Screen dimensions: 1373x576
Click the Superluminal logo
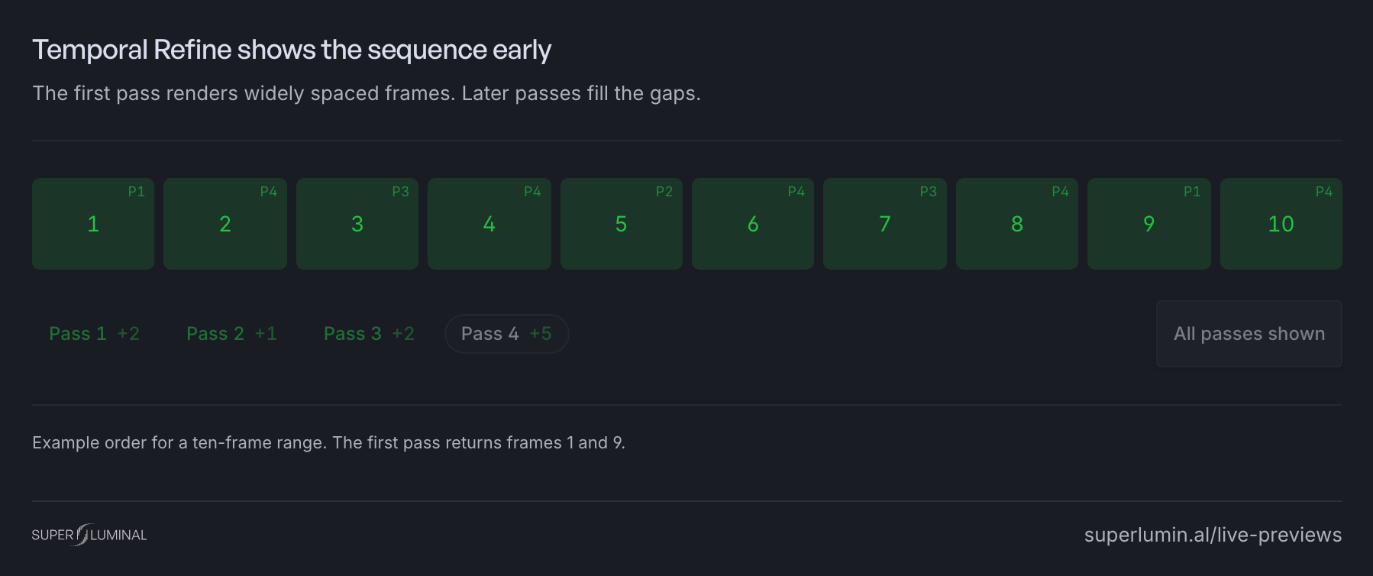coord(89,535)
